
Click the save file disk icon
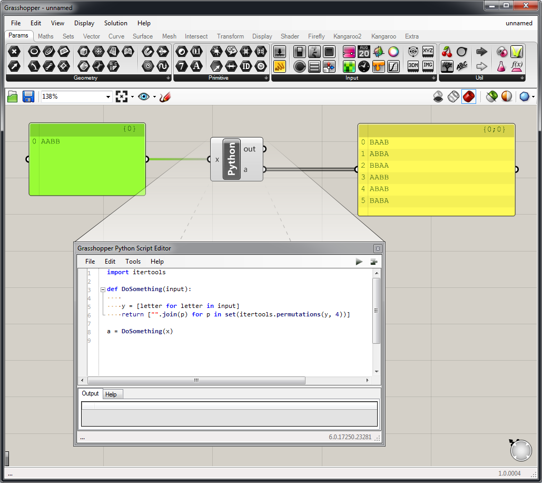(x=28, y=96)
